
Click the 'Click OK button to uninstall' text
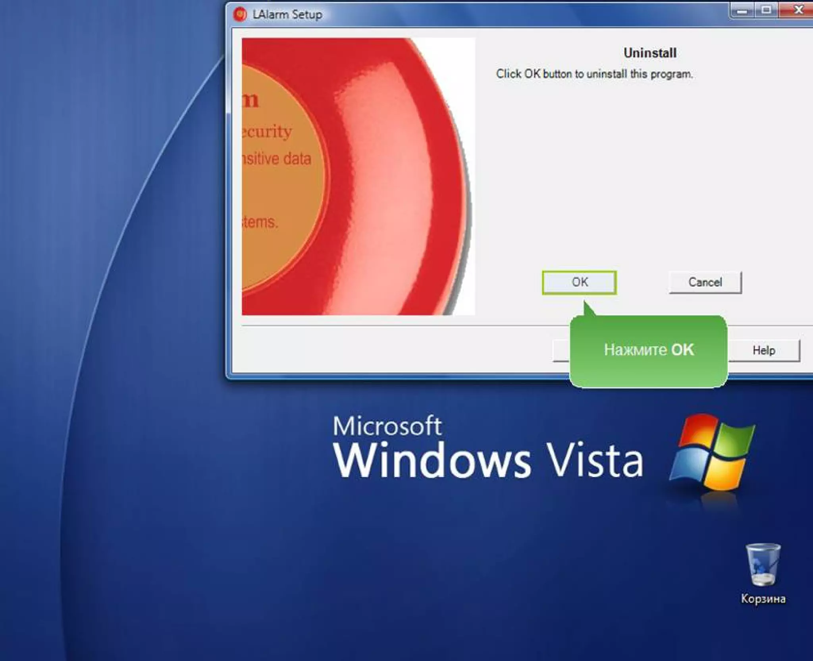pos(594,74)
